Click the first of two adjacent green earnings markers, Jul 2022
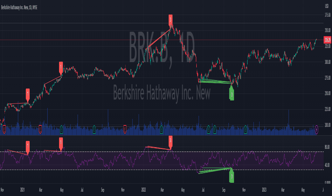 [208, 129]
